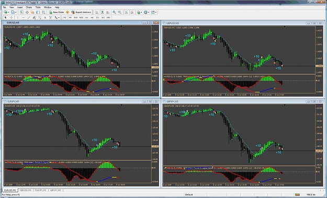This screenshot has height=198, width=327.
Task: Open the File menu
Action: click(x=4, y=7)
